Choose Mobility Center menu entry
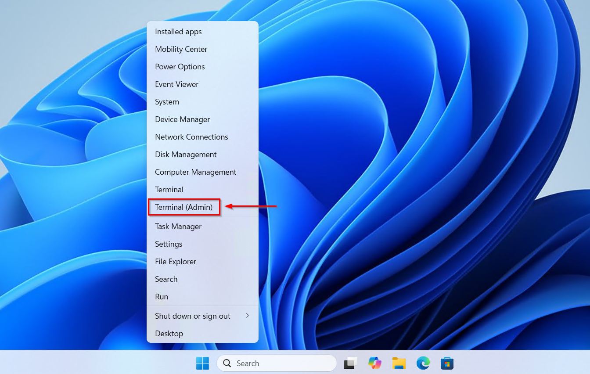The width and height of the screenshot is (590, 374). [181, 49]
